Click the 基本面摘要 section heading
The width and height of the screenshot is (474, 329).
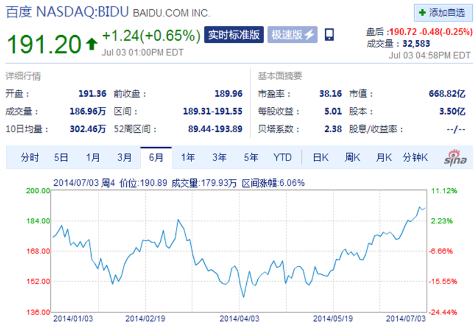[x=280, y=76]
